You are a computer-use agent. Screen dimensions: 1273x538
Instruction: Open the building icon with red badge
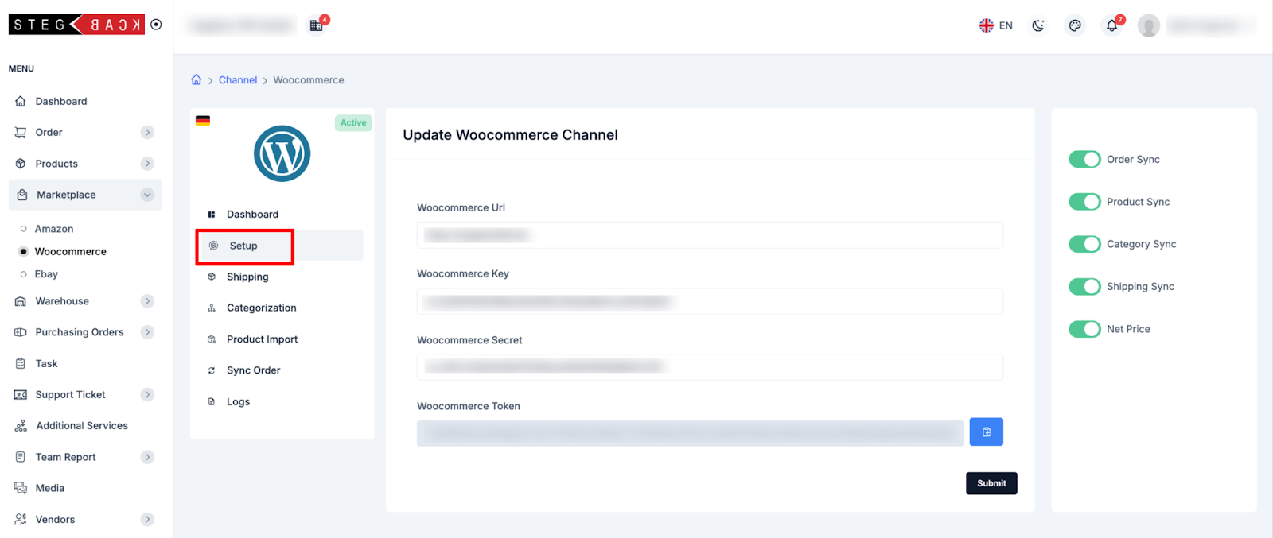tap(316, 25)
